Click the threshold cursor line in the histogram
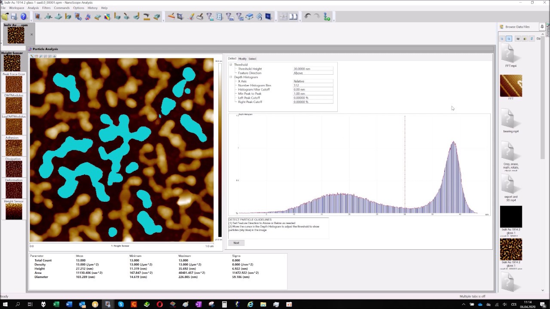The height and width of the screenshot is (309, 550). tap(405, 164)
